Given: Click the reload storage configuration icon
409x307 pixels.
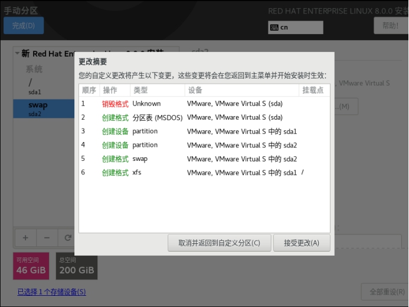Looking at the screenshot, I should [67, 237].
